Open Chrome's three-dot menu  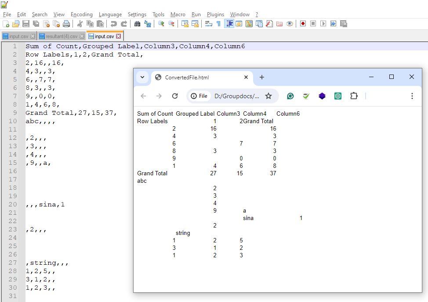coord(412,96)
